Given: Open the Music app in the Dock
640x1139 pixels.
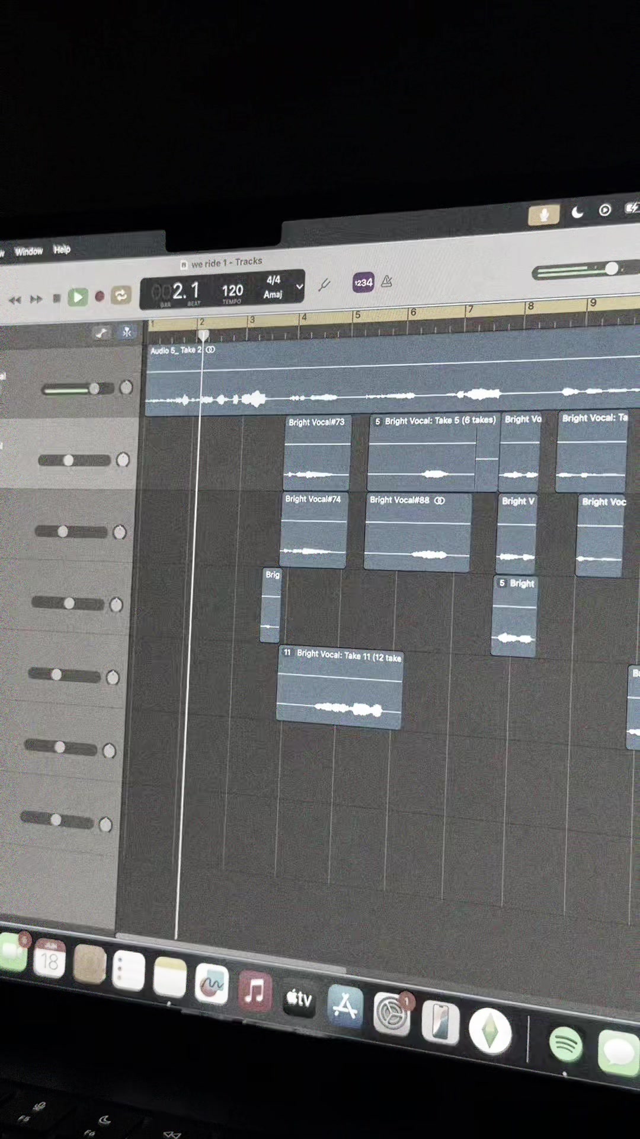Looking at the screenshot, I should click(x=255, y=991).
